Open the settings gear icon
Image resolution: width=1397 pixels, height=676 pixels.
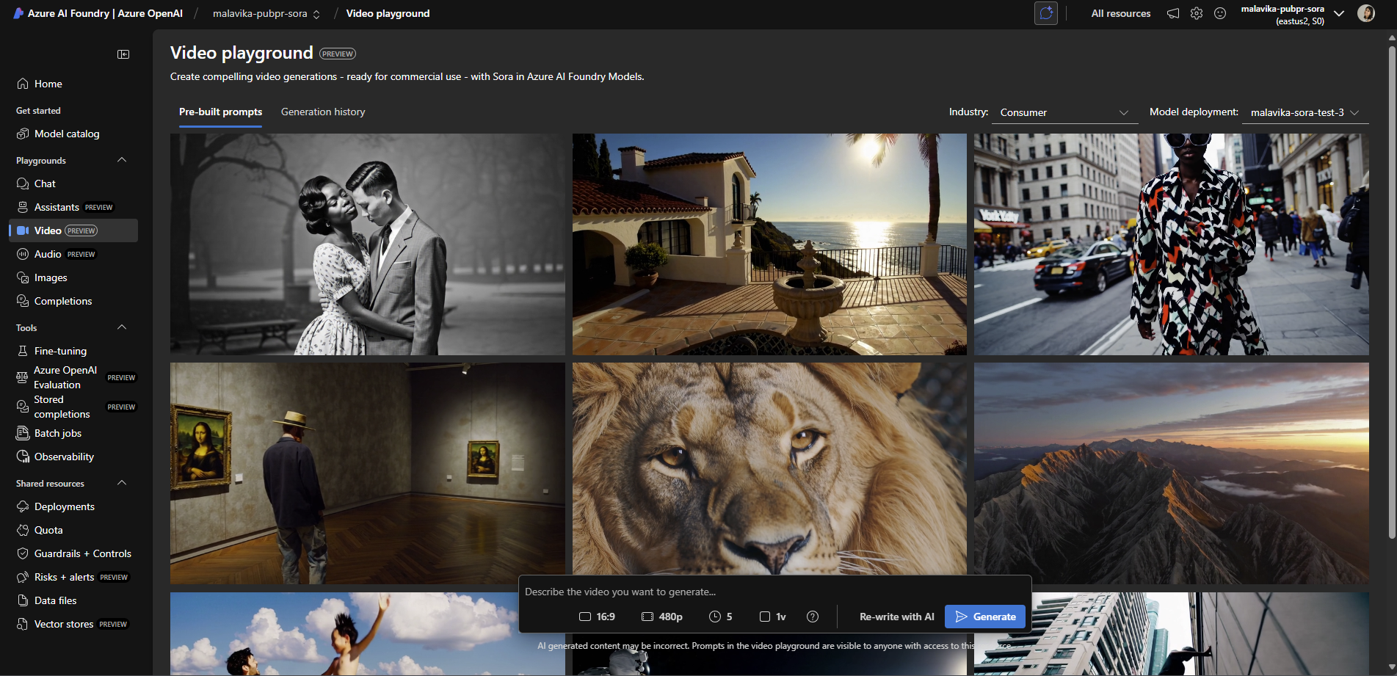pos(1197,13)
